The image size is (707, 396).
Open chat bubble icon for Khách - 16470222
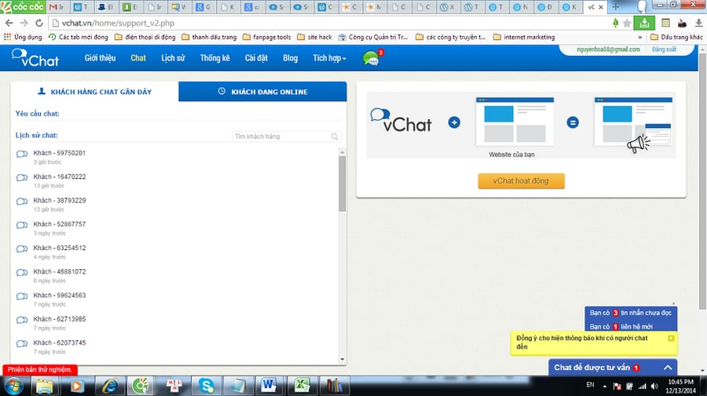coord(22,178)
